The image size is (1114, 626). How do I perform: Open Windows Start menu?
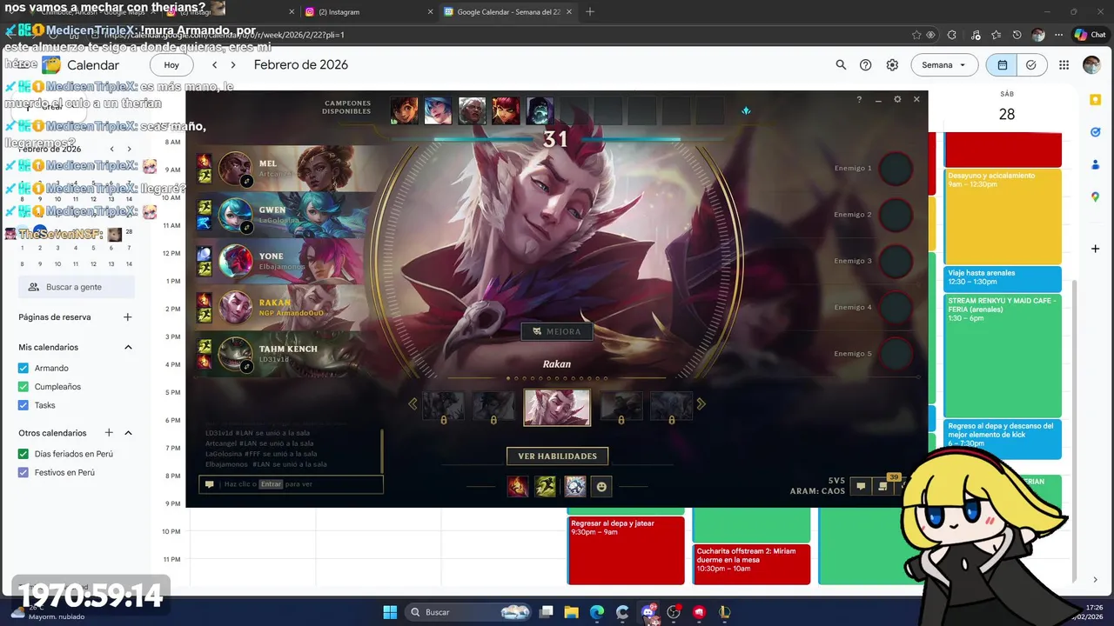point(390,612)
